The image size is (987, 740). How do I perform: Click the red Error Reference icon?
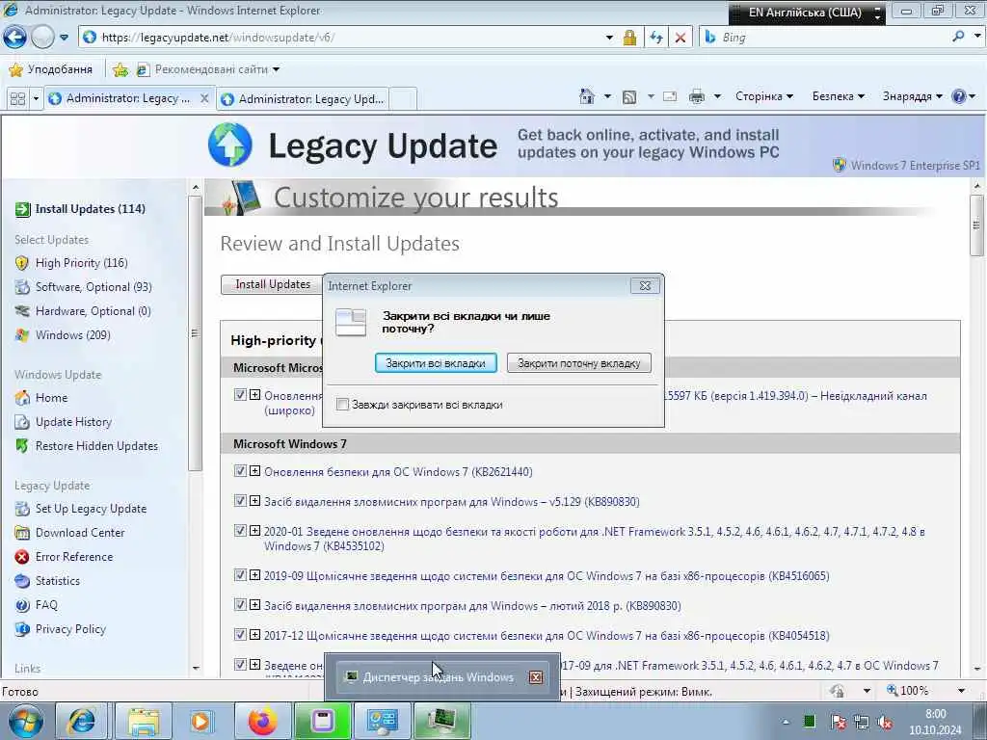[x=22, y=557]
